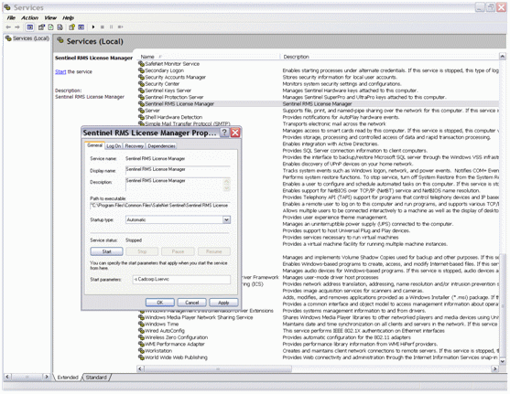The image size is (510, 394).
Task: Click the services list horizontal scroll left arrow
Action: pos(140,368)
